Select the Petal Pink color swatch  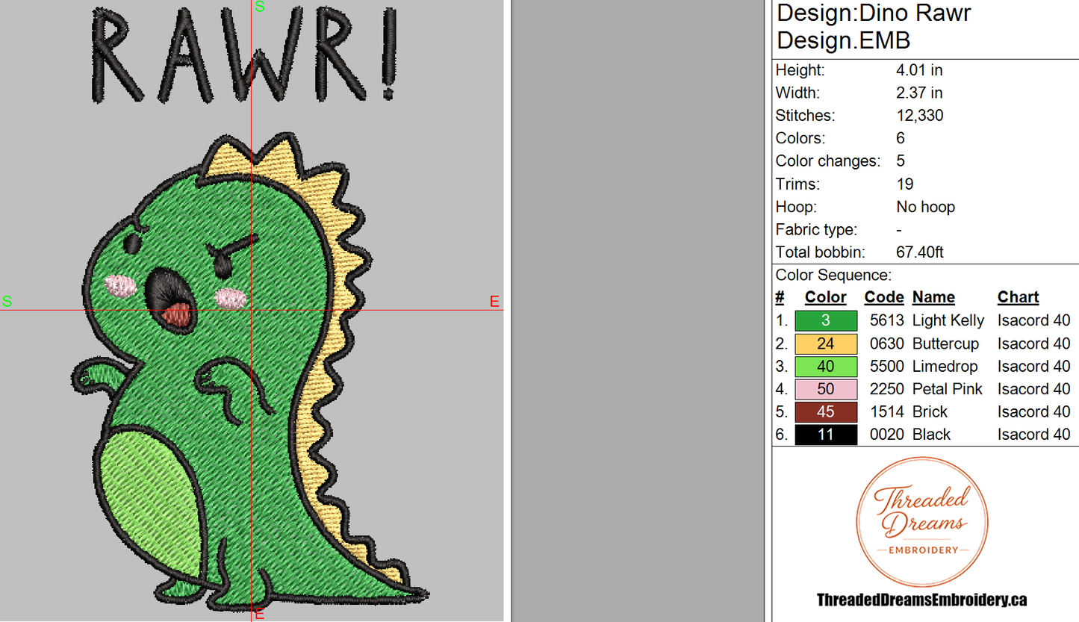point(826,389)
